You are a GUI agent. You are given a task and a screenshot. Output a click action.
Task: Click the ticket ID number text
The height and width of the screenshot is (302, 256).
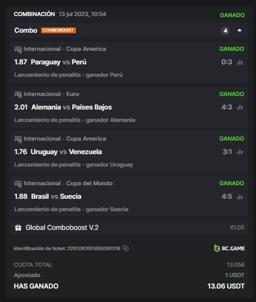click(94, 248)
